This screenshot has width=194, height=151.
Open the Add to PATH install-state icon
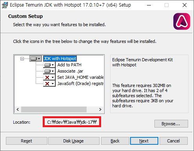pyautogui.click(x=49, y=65)
